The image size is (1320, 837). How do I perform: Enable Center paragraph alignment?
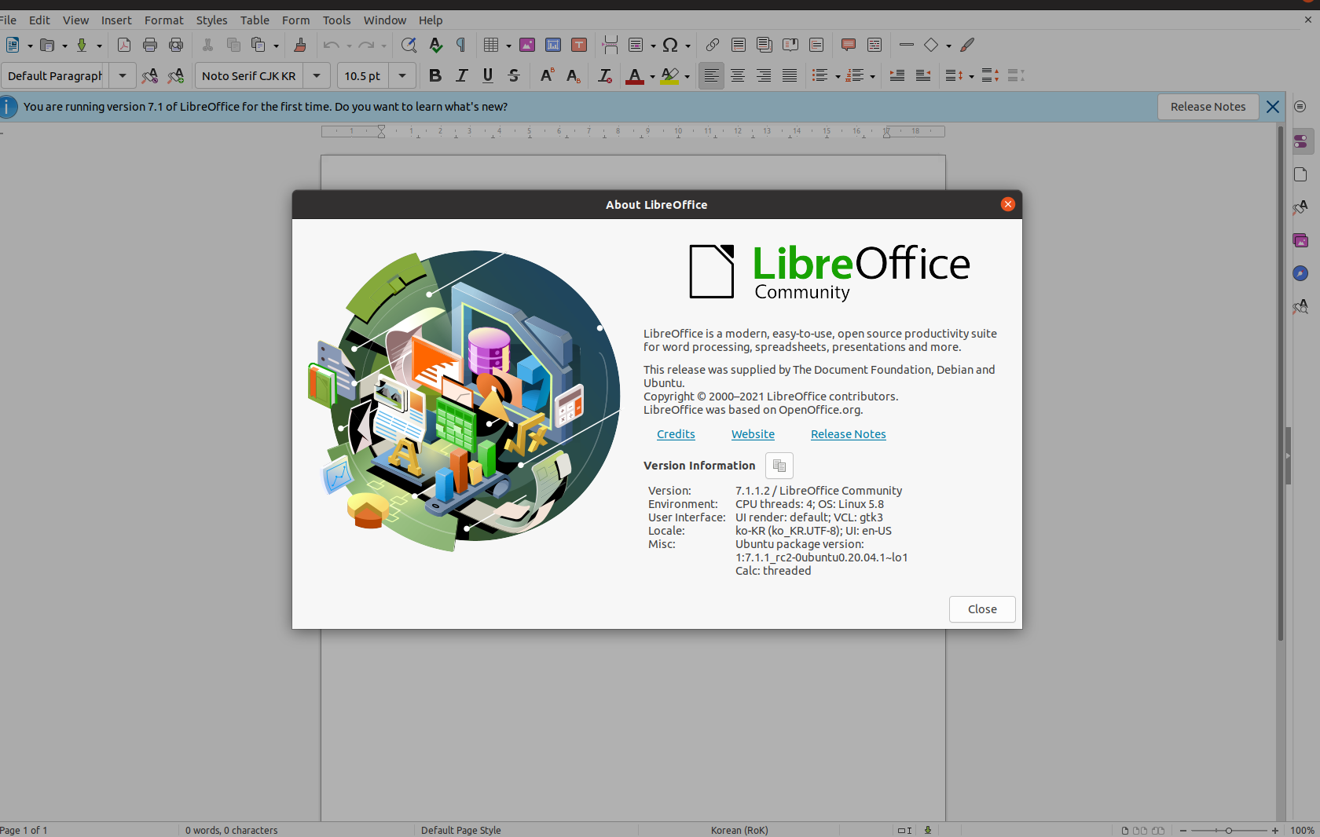click(737, 75)
